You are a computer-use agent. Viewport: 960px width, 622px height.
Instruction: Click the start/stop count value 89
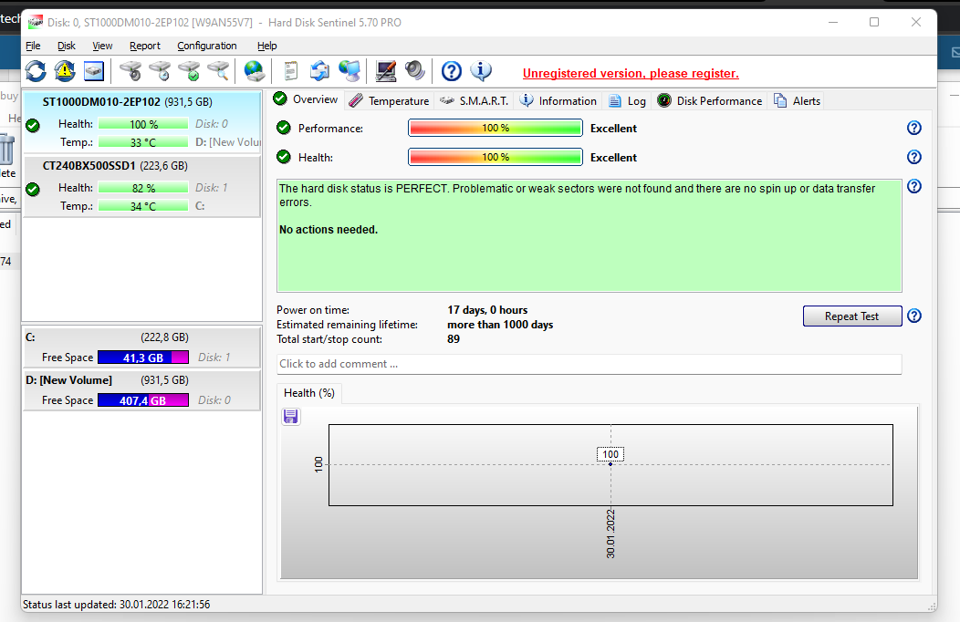454,339
